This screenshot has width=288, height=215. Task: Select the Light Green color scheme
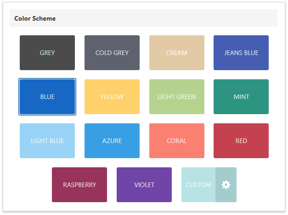[177, 97]
